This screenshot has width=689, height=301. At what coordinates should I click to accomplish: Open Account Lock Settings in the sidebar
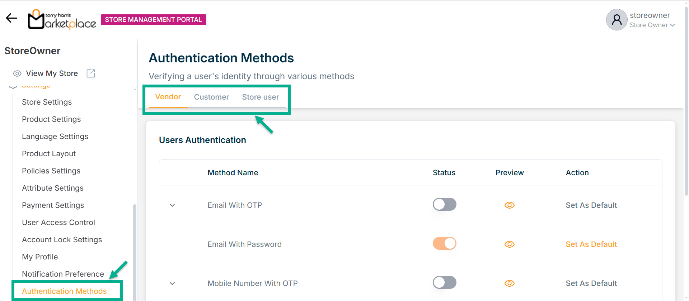[62, 240]
